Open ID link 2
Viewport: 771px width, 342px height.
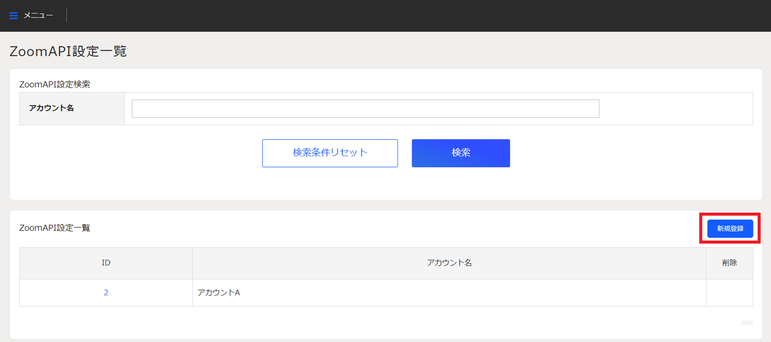coord(106,293)
